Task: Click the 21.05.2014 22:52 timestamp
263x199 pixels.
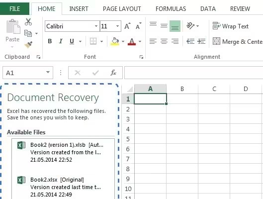Action: [51, 160]
